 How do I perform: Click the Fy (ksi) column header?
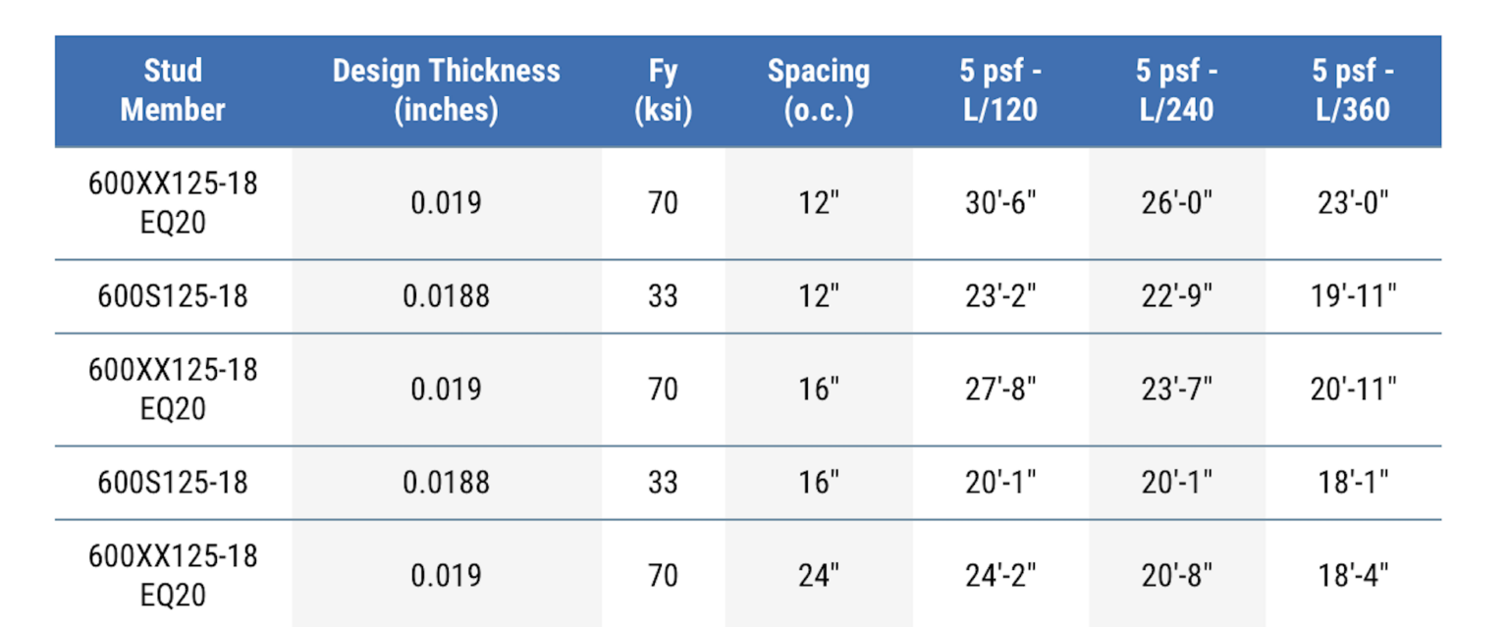(x=663, y=90)
